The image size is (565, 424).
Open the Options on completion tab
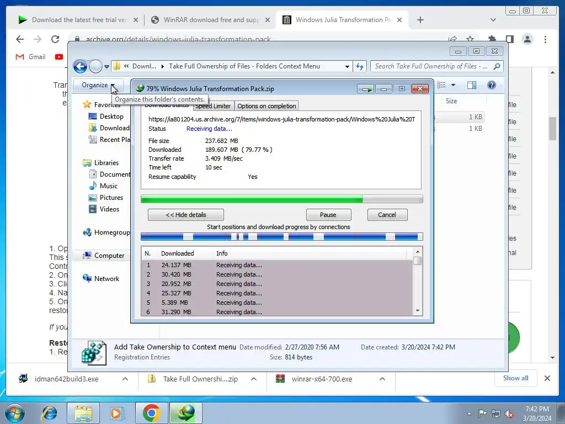266,106
